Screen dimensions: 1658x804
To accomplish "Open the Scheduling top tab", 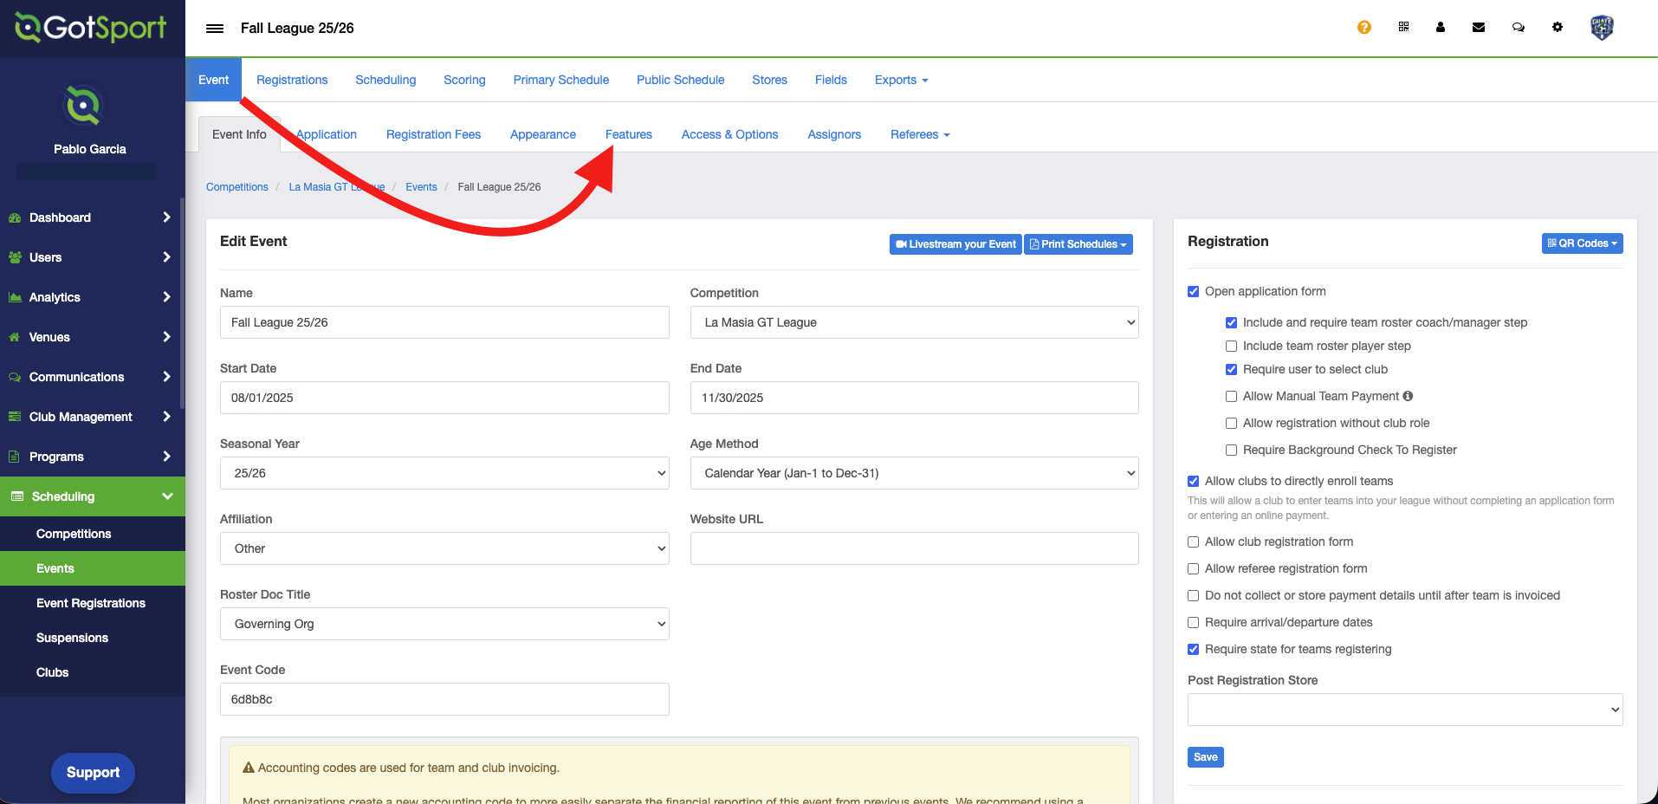I will (x=385, y=80).
